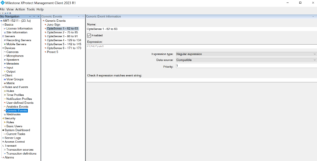Open Site Navigation panel options dropdown arrow
317x161 pixels.
coord(30,17)
